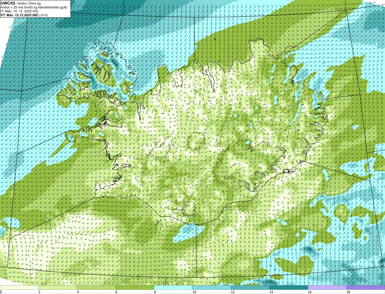Click the '8' label on the wind scale
385x294 pixels.
155,292
